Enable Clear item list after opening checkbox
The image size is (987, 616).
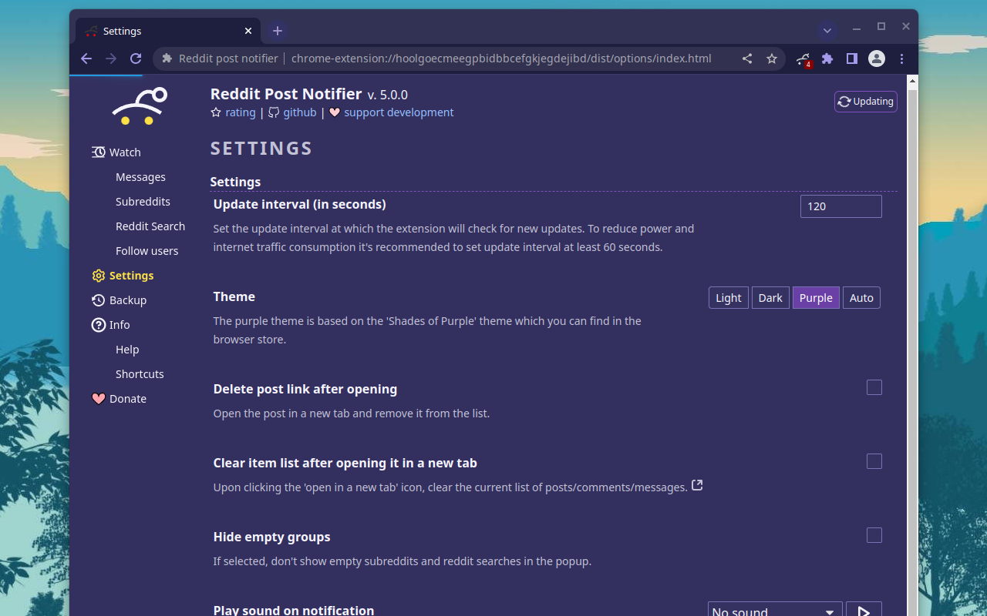874,461
